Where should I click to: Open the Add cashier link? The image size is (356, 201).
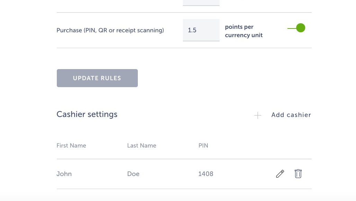point(291,115)
